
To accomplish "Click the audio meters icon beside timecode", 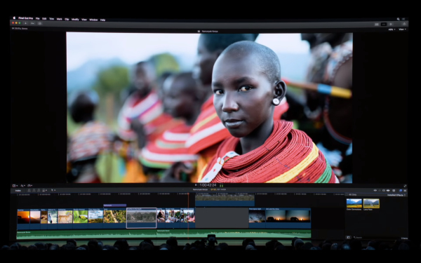I will click(222, 185).
